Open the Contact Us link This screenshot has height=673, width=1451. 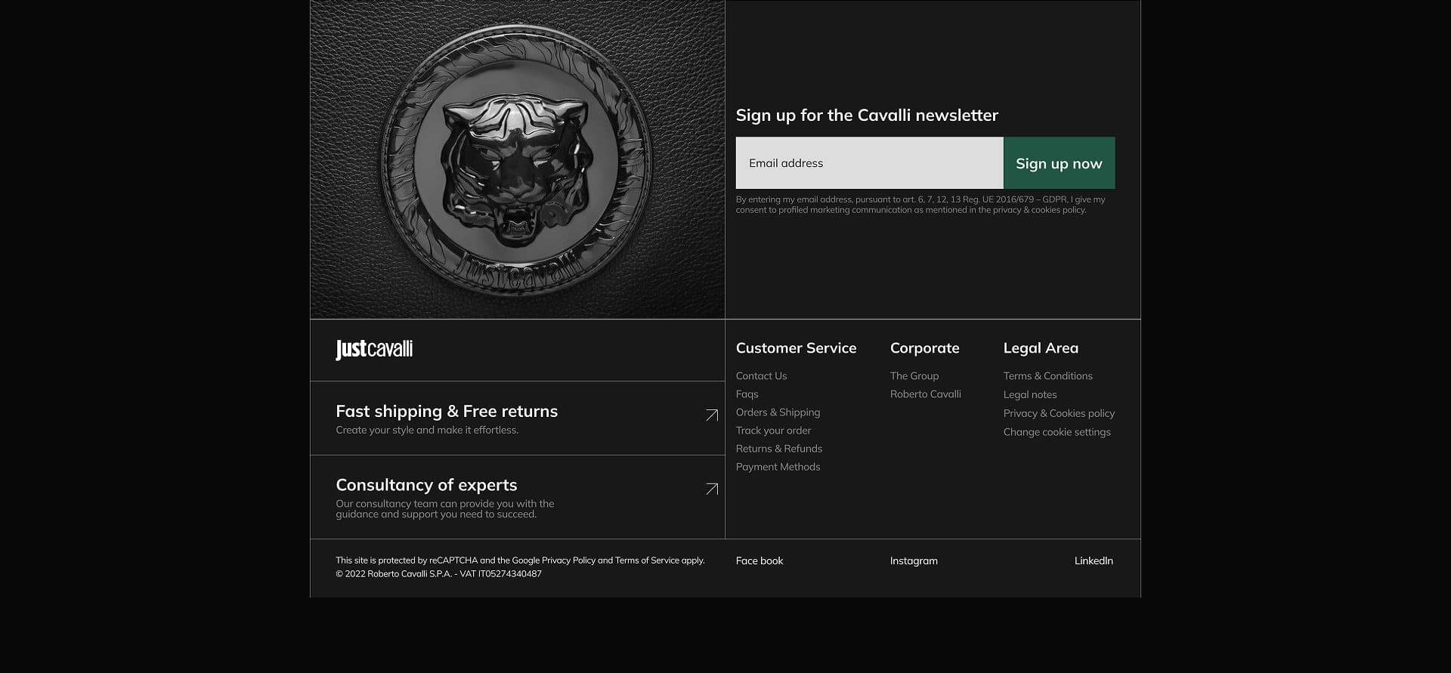click(761, 376)
